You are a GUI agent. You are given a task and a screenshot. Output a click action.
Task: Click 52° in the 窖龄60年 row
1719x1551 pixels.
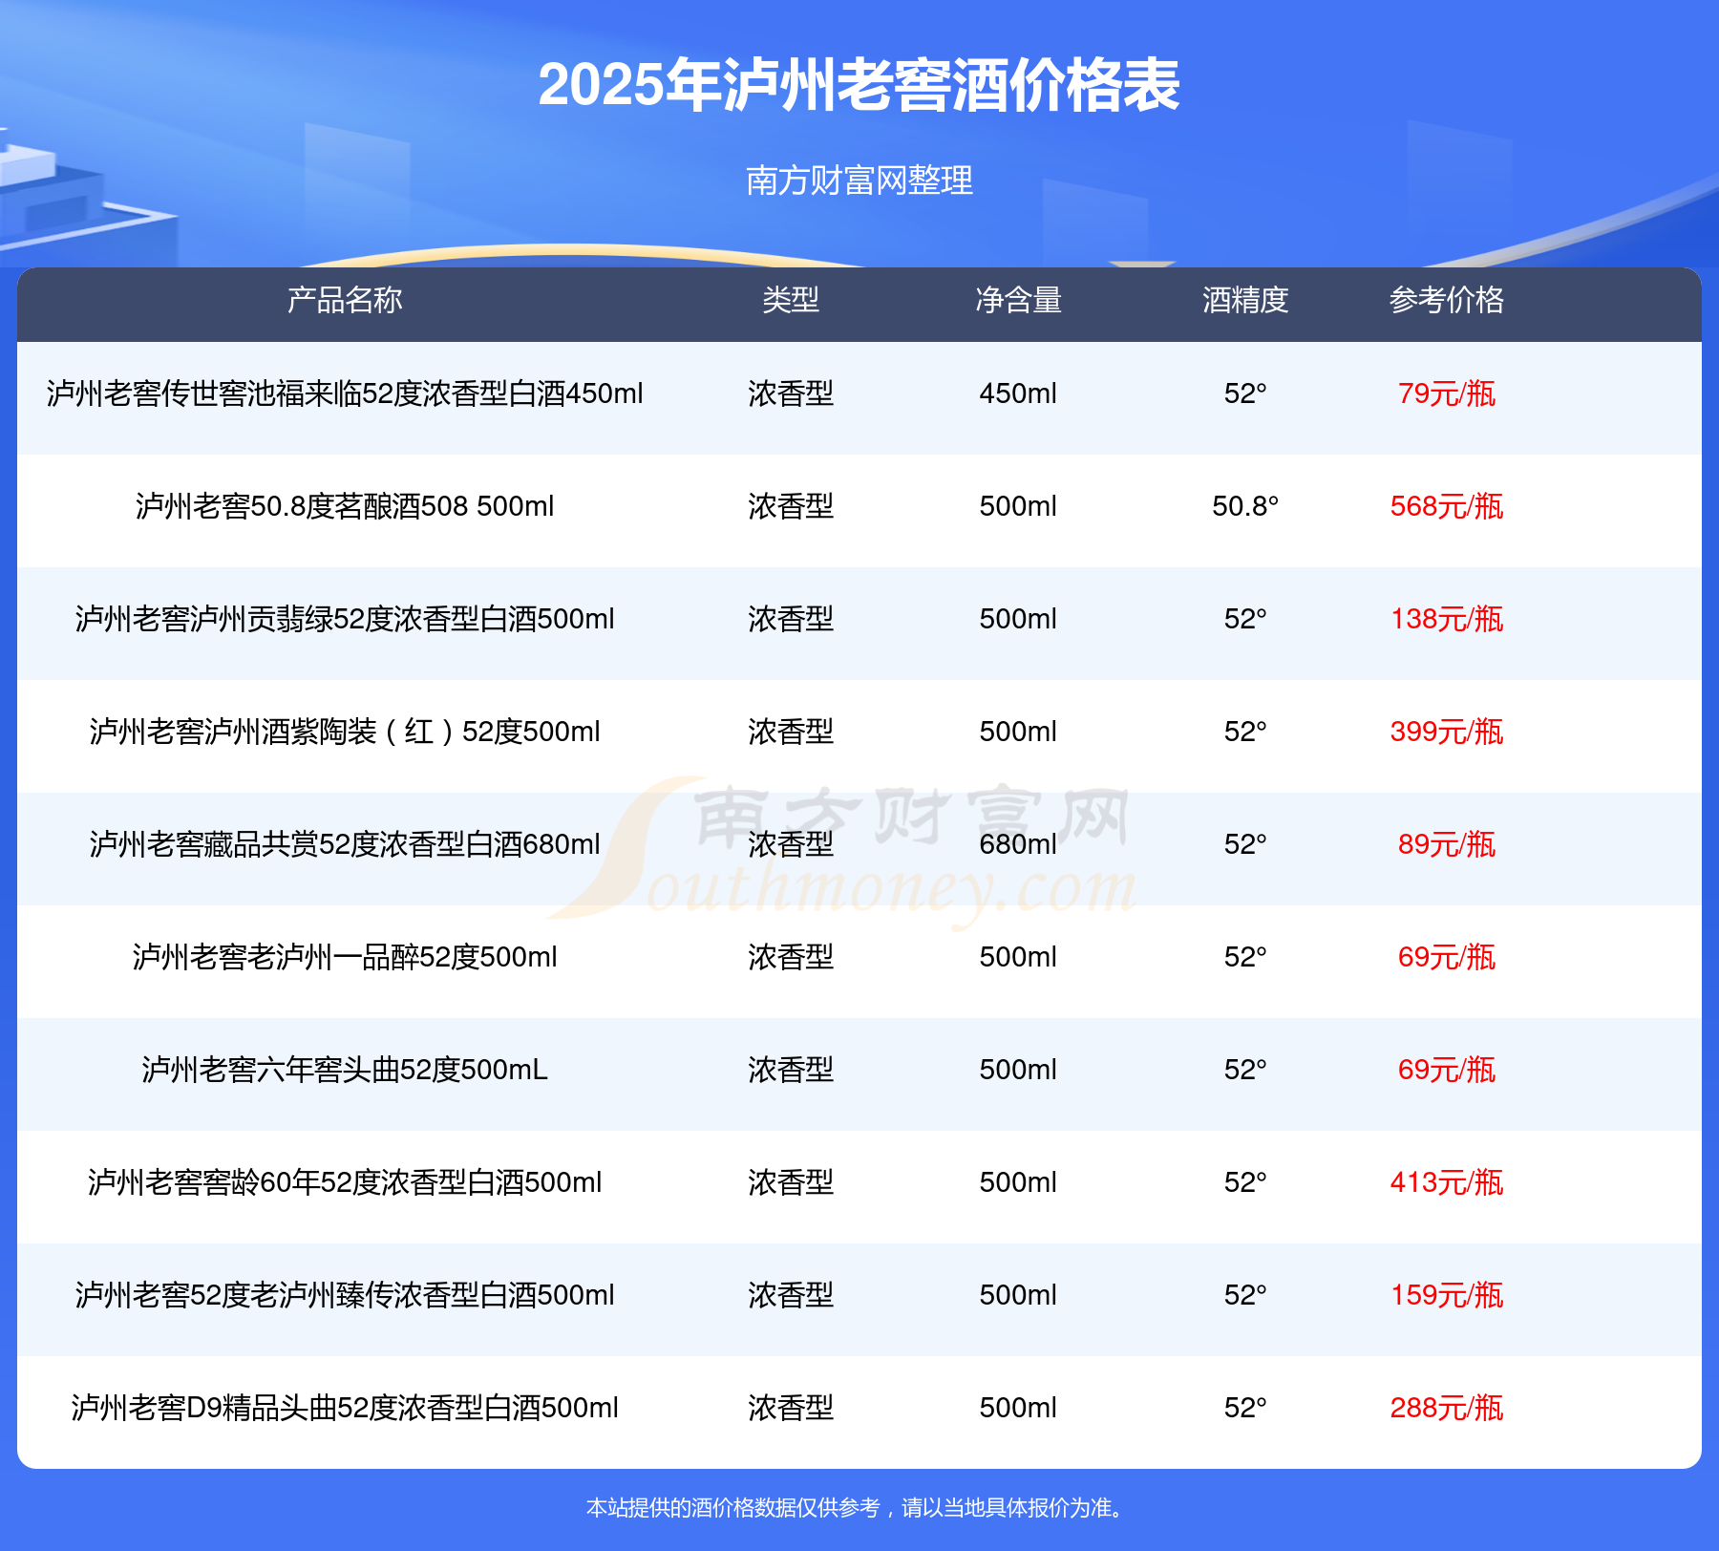(1245, 1182)
